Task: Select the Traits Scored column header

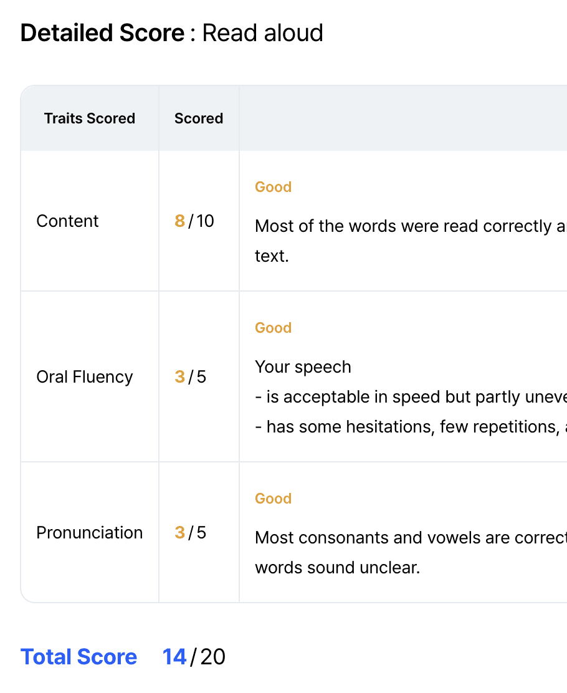Action: [90, 118]
